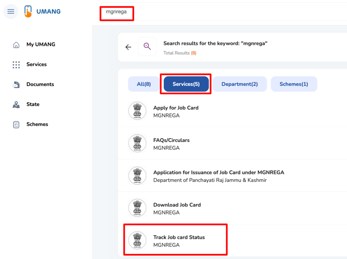Image resolution: width=347 pixels, height=259 pixels.
Task: Click emblem icon beside Apply for Job Card
Action: click(137, 111)
